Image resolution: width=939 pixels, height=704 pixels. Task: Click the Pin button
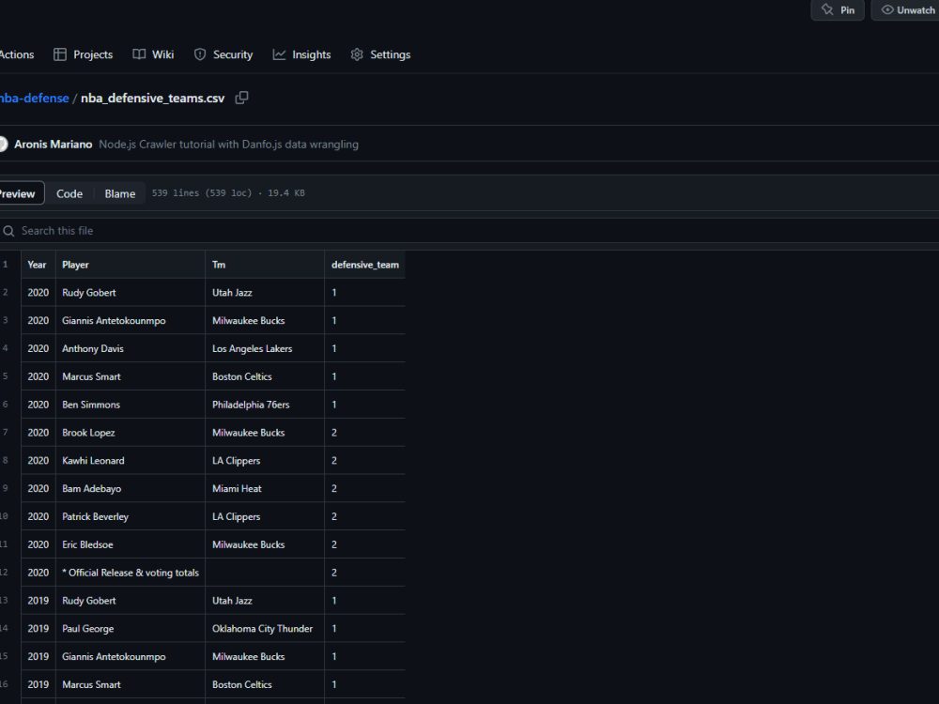coord(838,10)
